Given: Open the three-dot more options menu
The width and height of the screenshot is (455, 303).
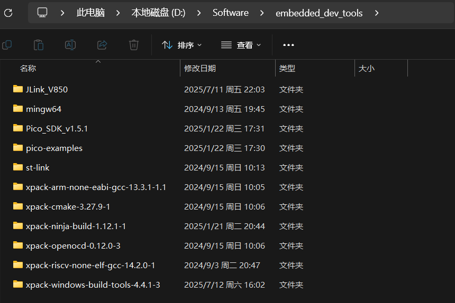Looking at the screenshot, I should [288, 45].
